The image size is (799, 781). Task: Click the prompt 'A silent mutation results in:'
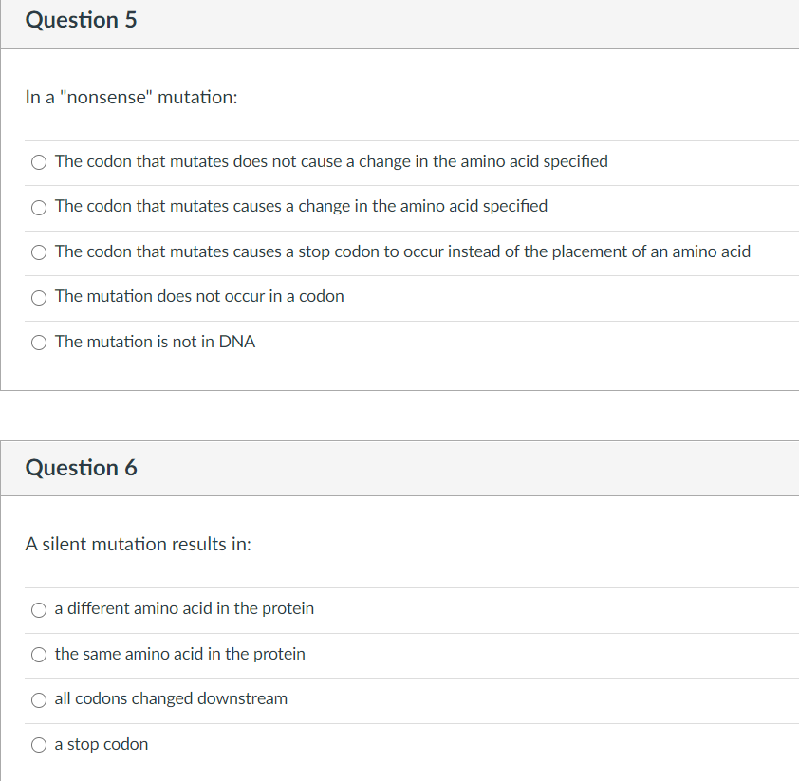point(139,544)
